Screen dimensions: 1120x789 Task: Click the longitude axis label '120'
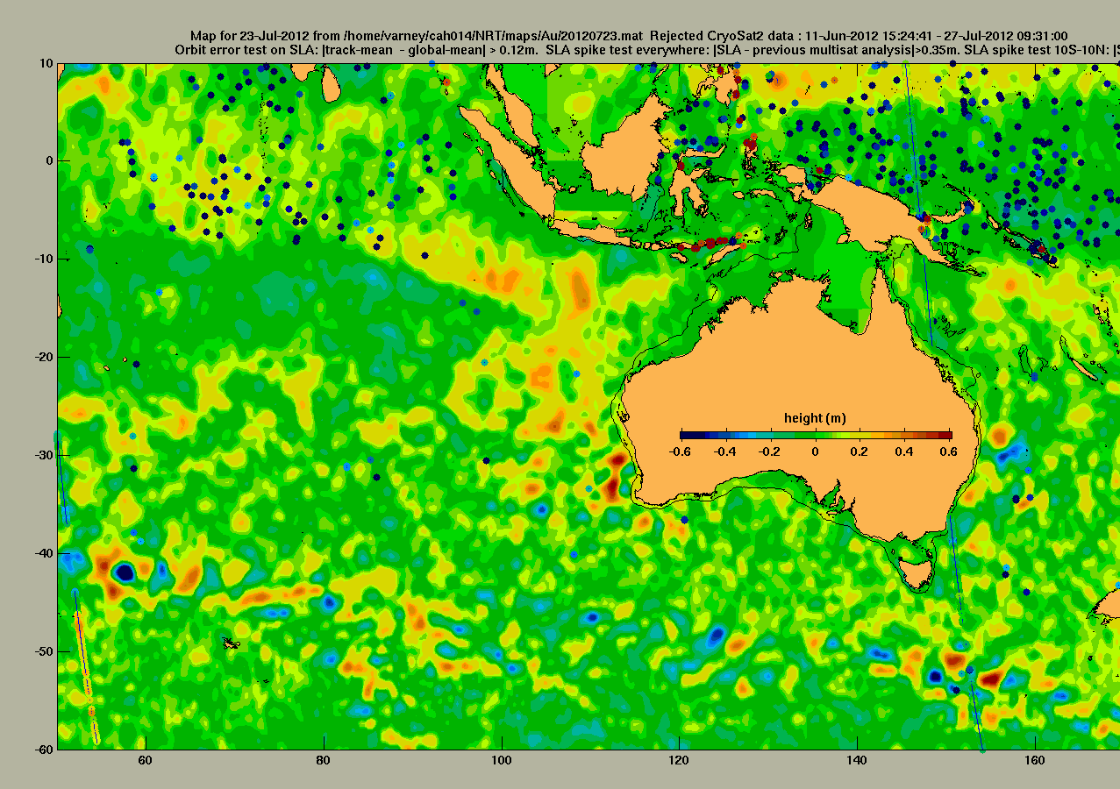click(680, 762)
